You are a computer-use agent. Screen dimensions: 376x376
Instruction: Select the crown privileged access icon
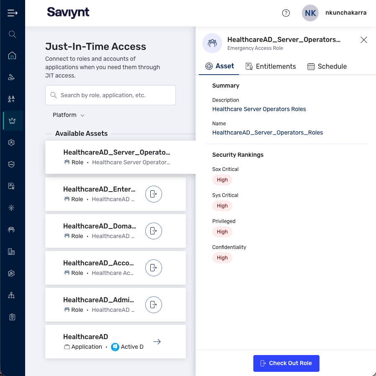(12, 121)
